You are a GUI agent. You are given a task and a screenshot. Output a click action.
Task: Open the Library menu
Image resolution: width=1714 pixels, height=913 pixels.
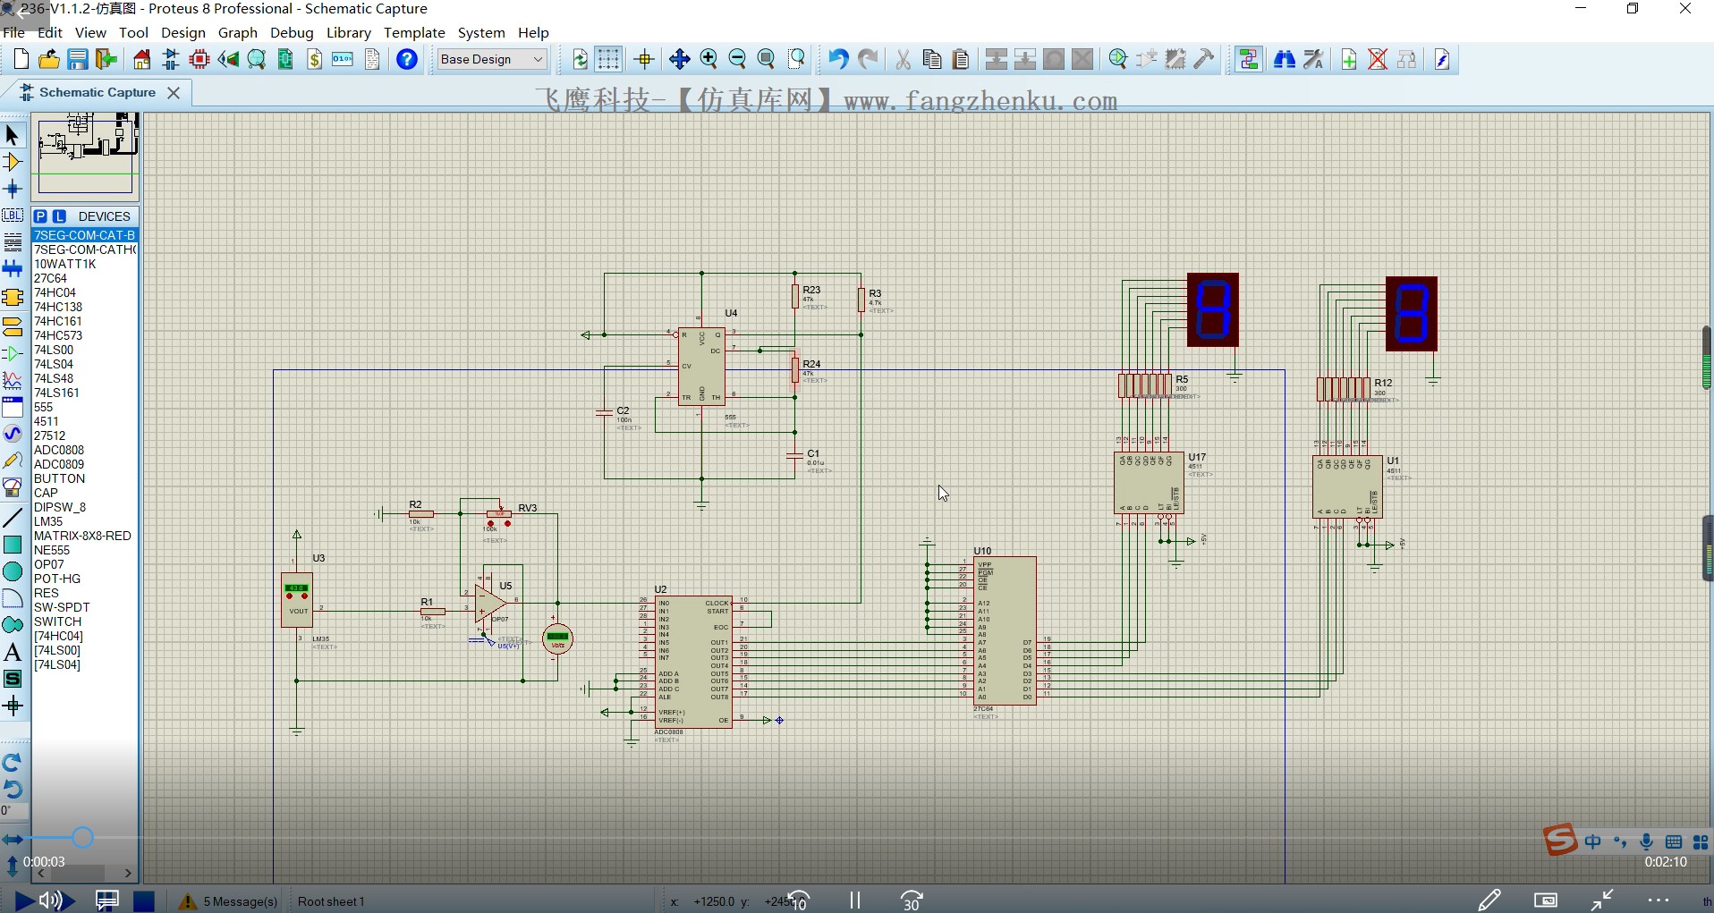coord(349,33)
